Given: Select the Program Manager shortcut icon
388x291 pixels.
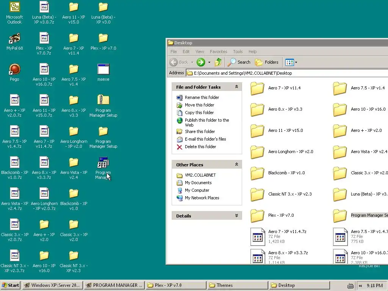Looking at the screenshot, I should [103, 163].
